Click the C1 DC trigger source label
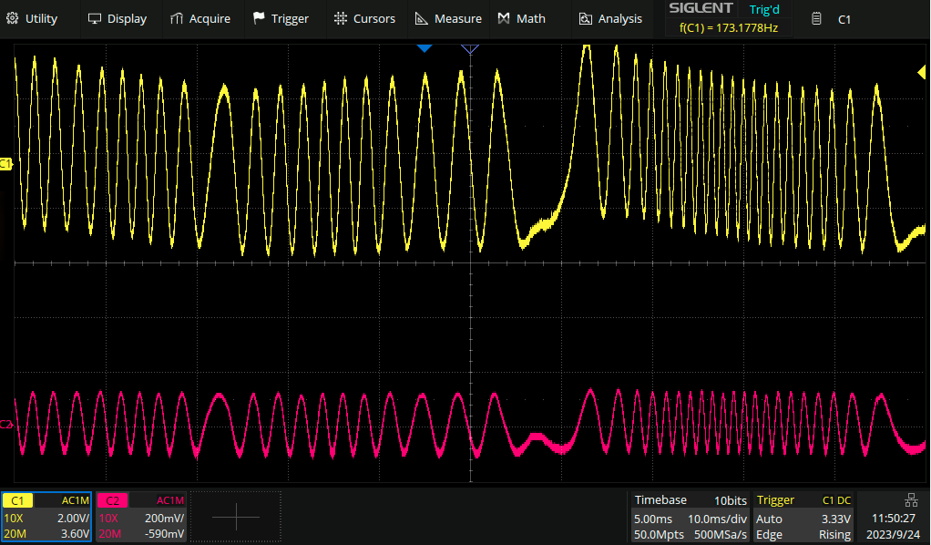The height and width of the screenshot is (545, 931). pyautogui.click(x=836, y=500)
